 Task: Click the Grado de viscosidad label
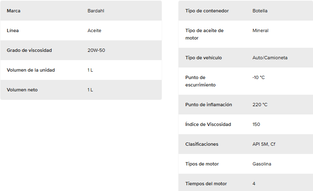click(29, 50)
